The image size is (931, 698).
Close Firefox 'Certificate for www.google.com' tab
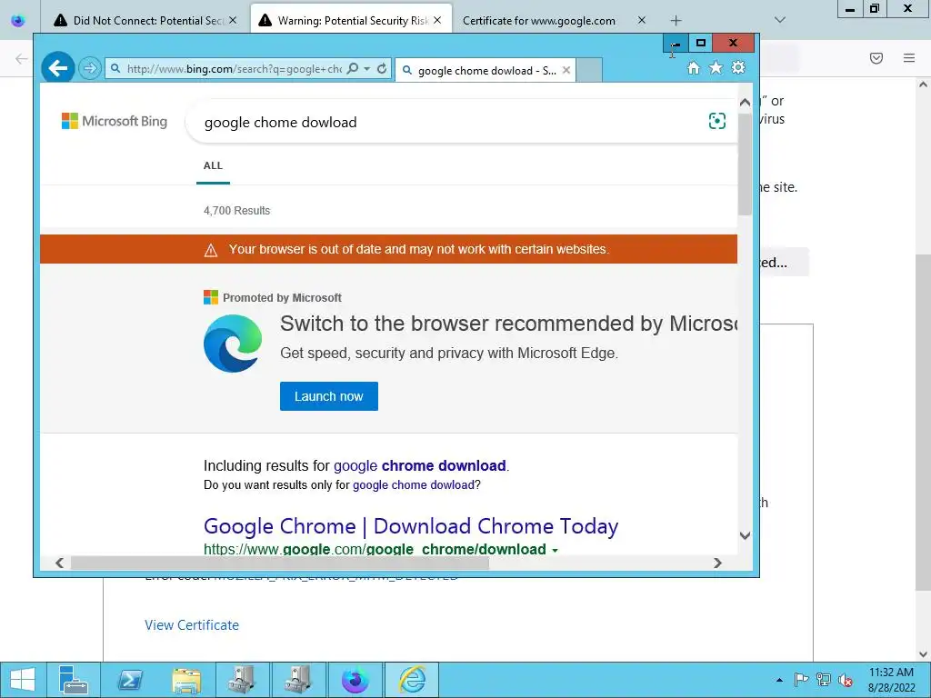coord(641,20)
